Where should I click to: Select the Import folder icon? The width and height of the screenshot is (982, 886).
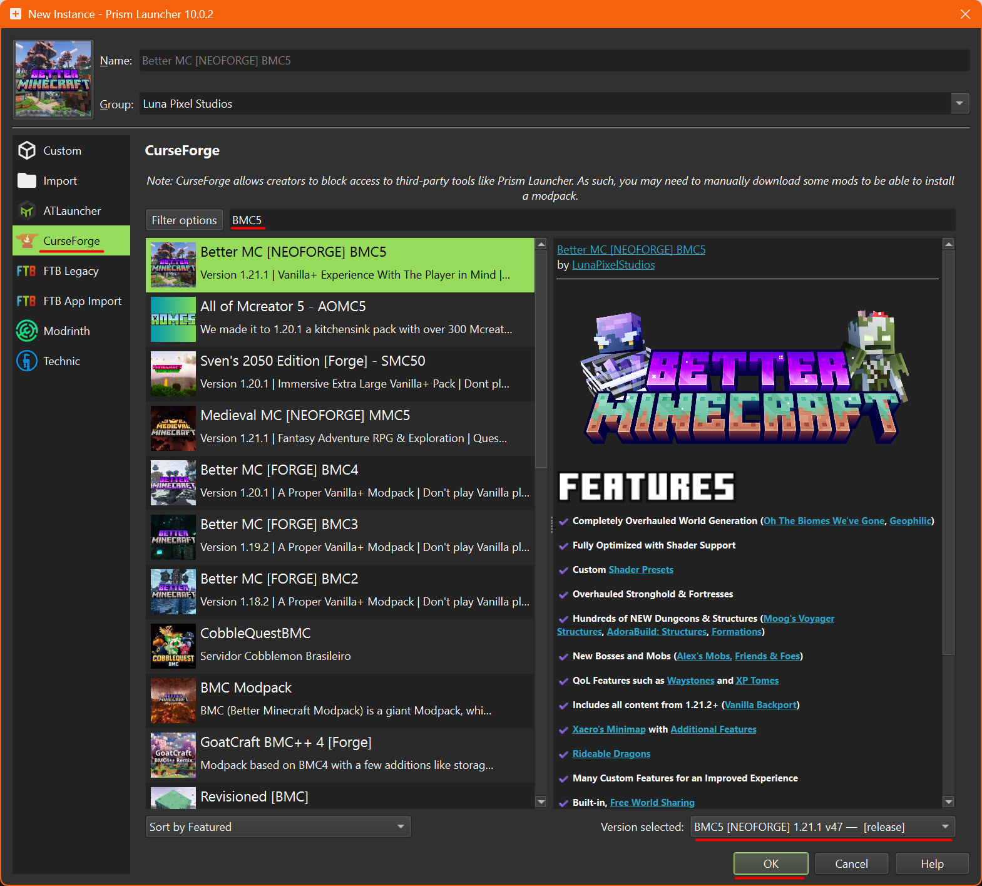click(27, 181)
